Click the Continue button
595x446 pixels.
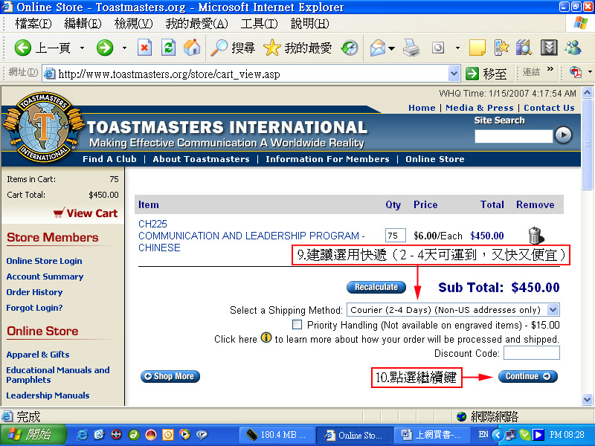[x=527, y=376]
